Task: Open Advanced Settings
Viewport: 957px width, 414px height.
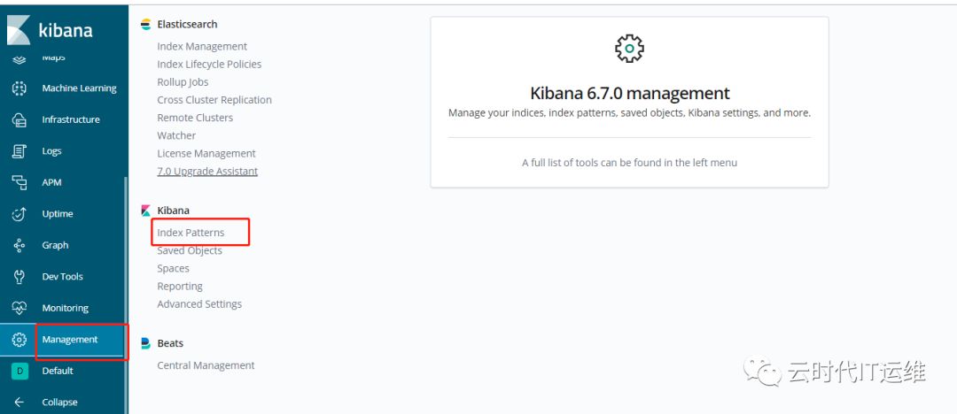Action: pyautogui.click(x=199, y=303)
